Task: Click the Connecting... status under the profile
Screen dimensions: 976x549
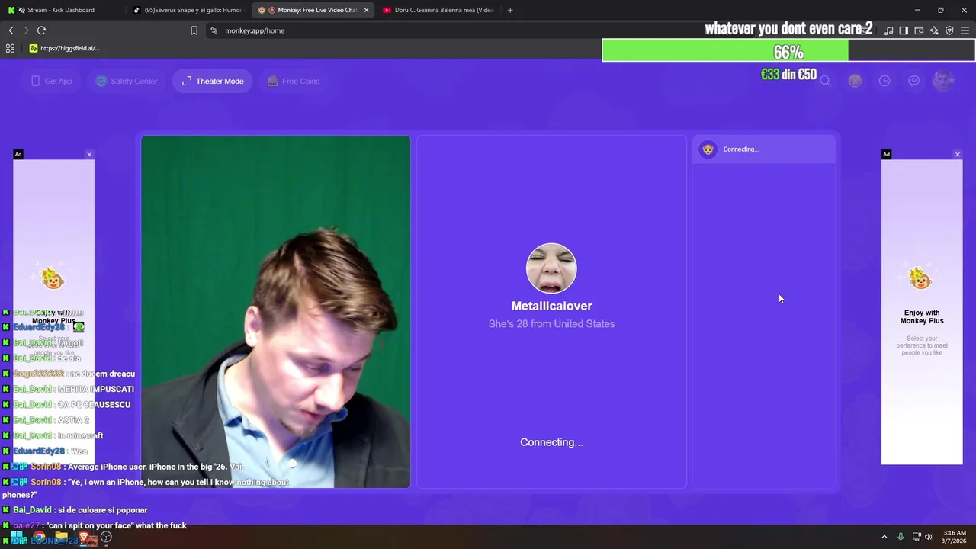Action: pos(551,442)
